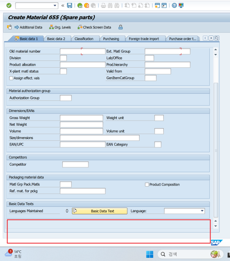Viewport: 230px width, 261px height.
Task: Click the padlock icon in the application toolbar
Action: [x=121, y=27]
